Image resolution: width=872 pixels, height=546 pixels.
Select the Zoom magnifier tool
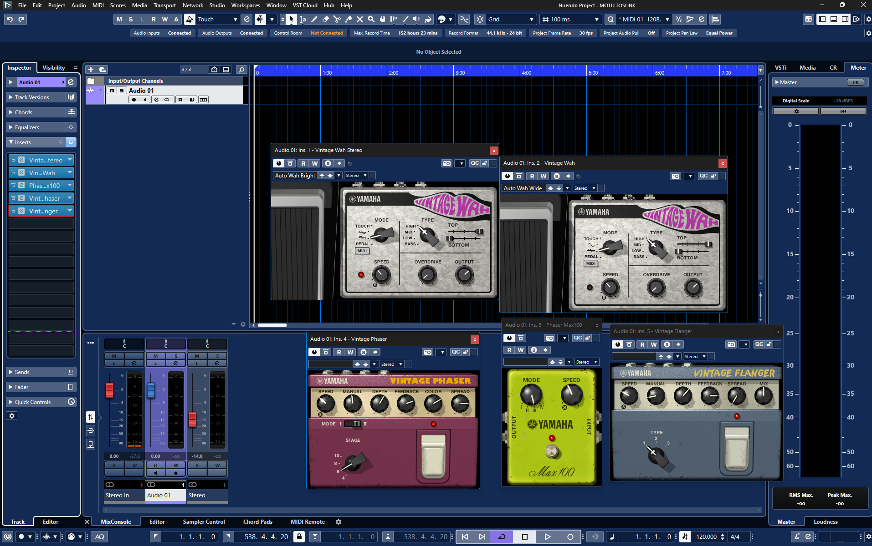pos(371,19)
